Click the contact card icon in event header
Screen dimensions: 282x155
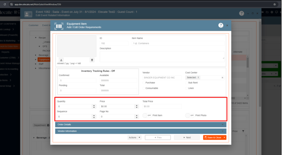coord(28,14)
